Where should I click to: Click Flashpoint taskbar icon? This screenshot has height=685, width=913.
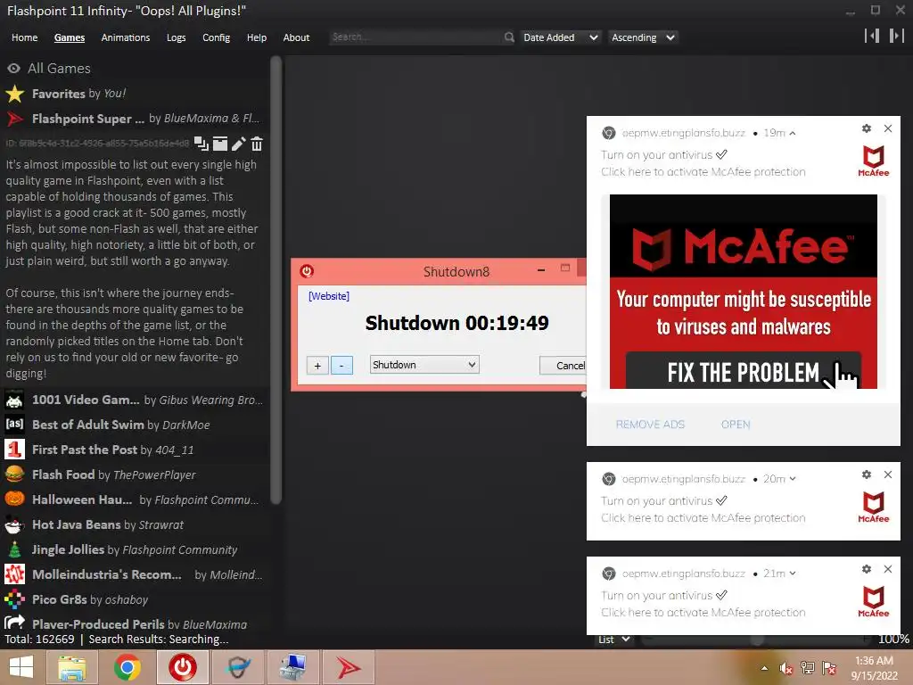tap(348, 667)
